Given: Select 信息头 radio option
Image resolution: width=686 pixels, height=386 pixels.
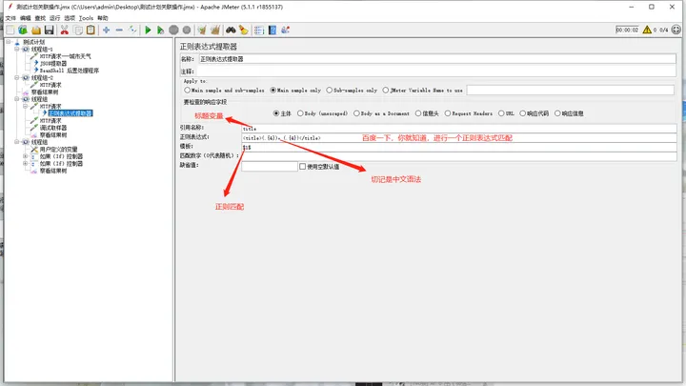Looking at the screenshot, I should [418, 113].
